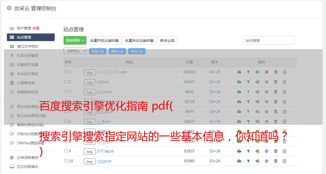Viewport: 326px width, 174px height.
Task: Click grey filter icon in row 3
Action: click(248, 92)
